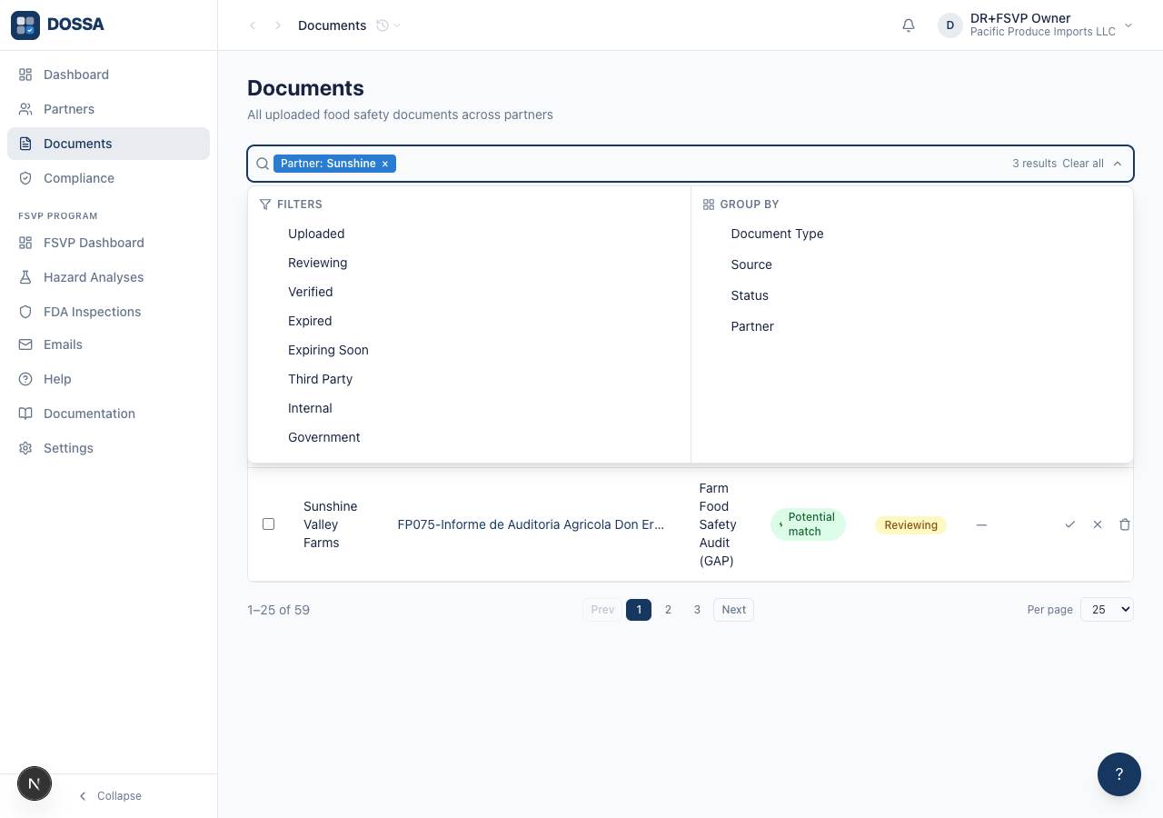Viewport: 1163px width, 818px height.
Task: Click the search magnifier icon
Action: (263, 164)
